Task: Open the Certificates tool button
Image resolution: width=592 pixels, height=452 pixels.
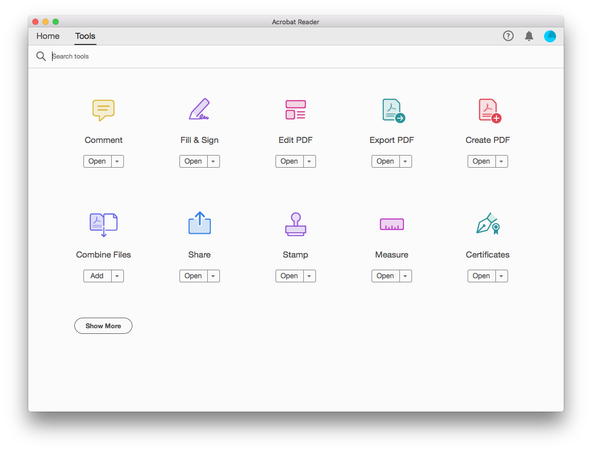Action: coord(482,276)
